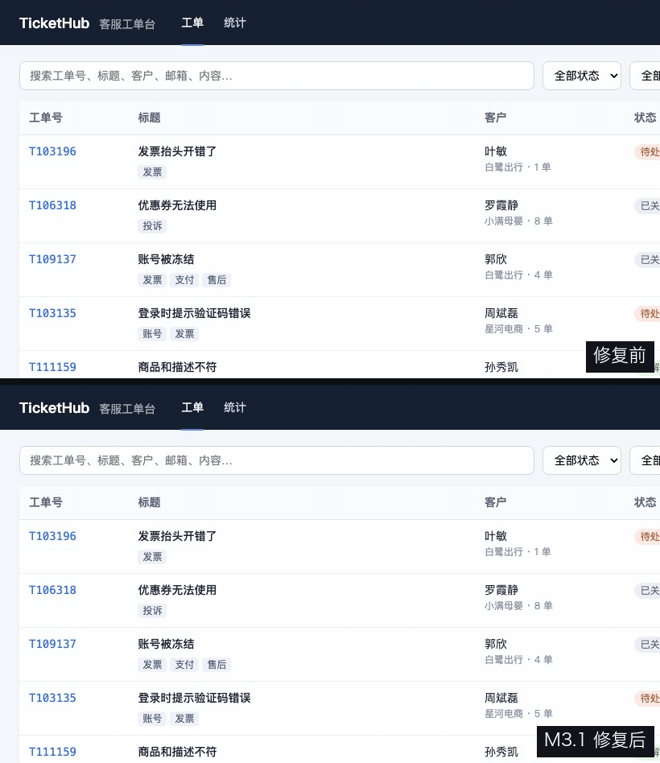
Task: Click the 售后 tag in the 修复后 panel
Action: (x=217, y=665)
